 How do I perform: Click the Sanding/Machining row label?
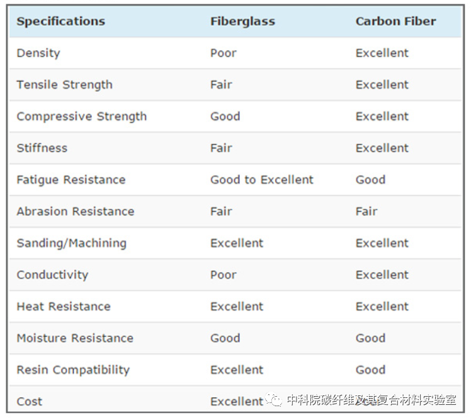(72, 243)
